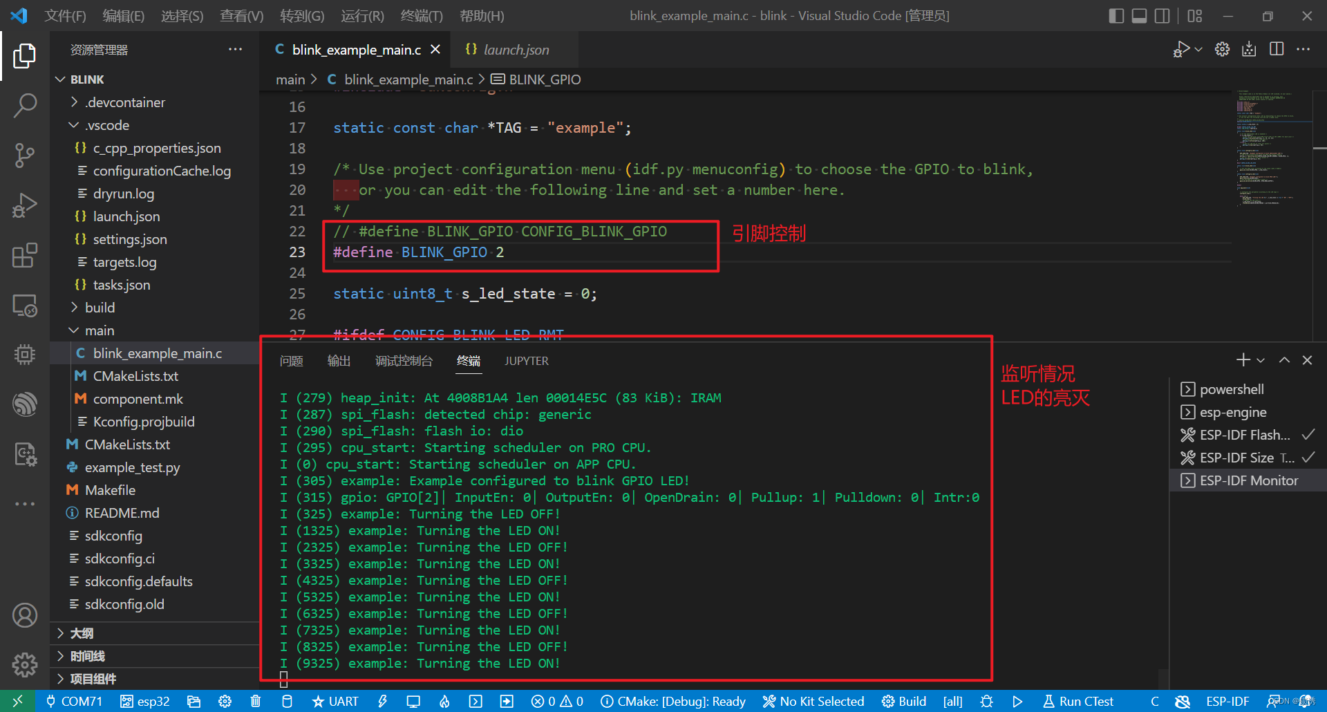Viewport: 1327px width, 712px height.
Task: Open errors and warnings count in status bar
Action: tap(557, 701)
